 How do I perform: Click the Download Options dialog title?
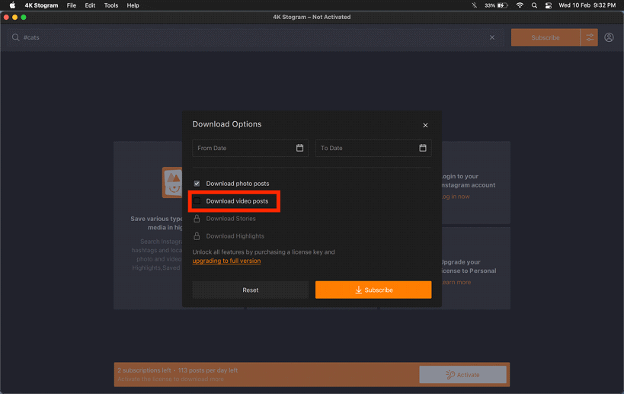tap(227, 124)
